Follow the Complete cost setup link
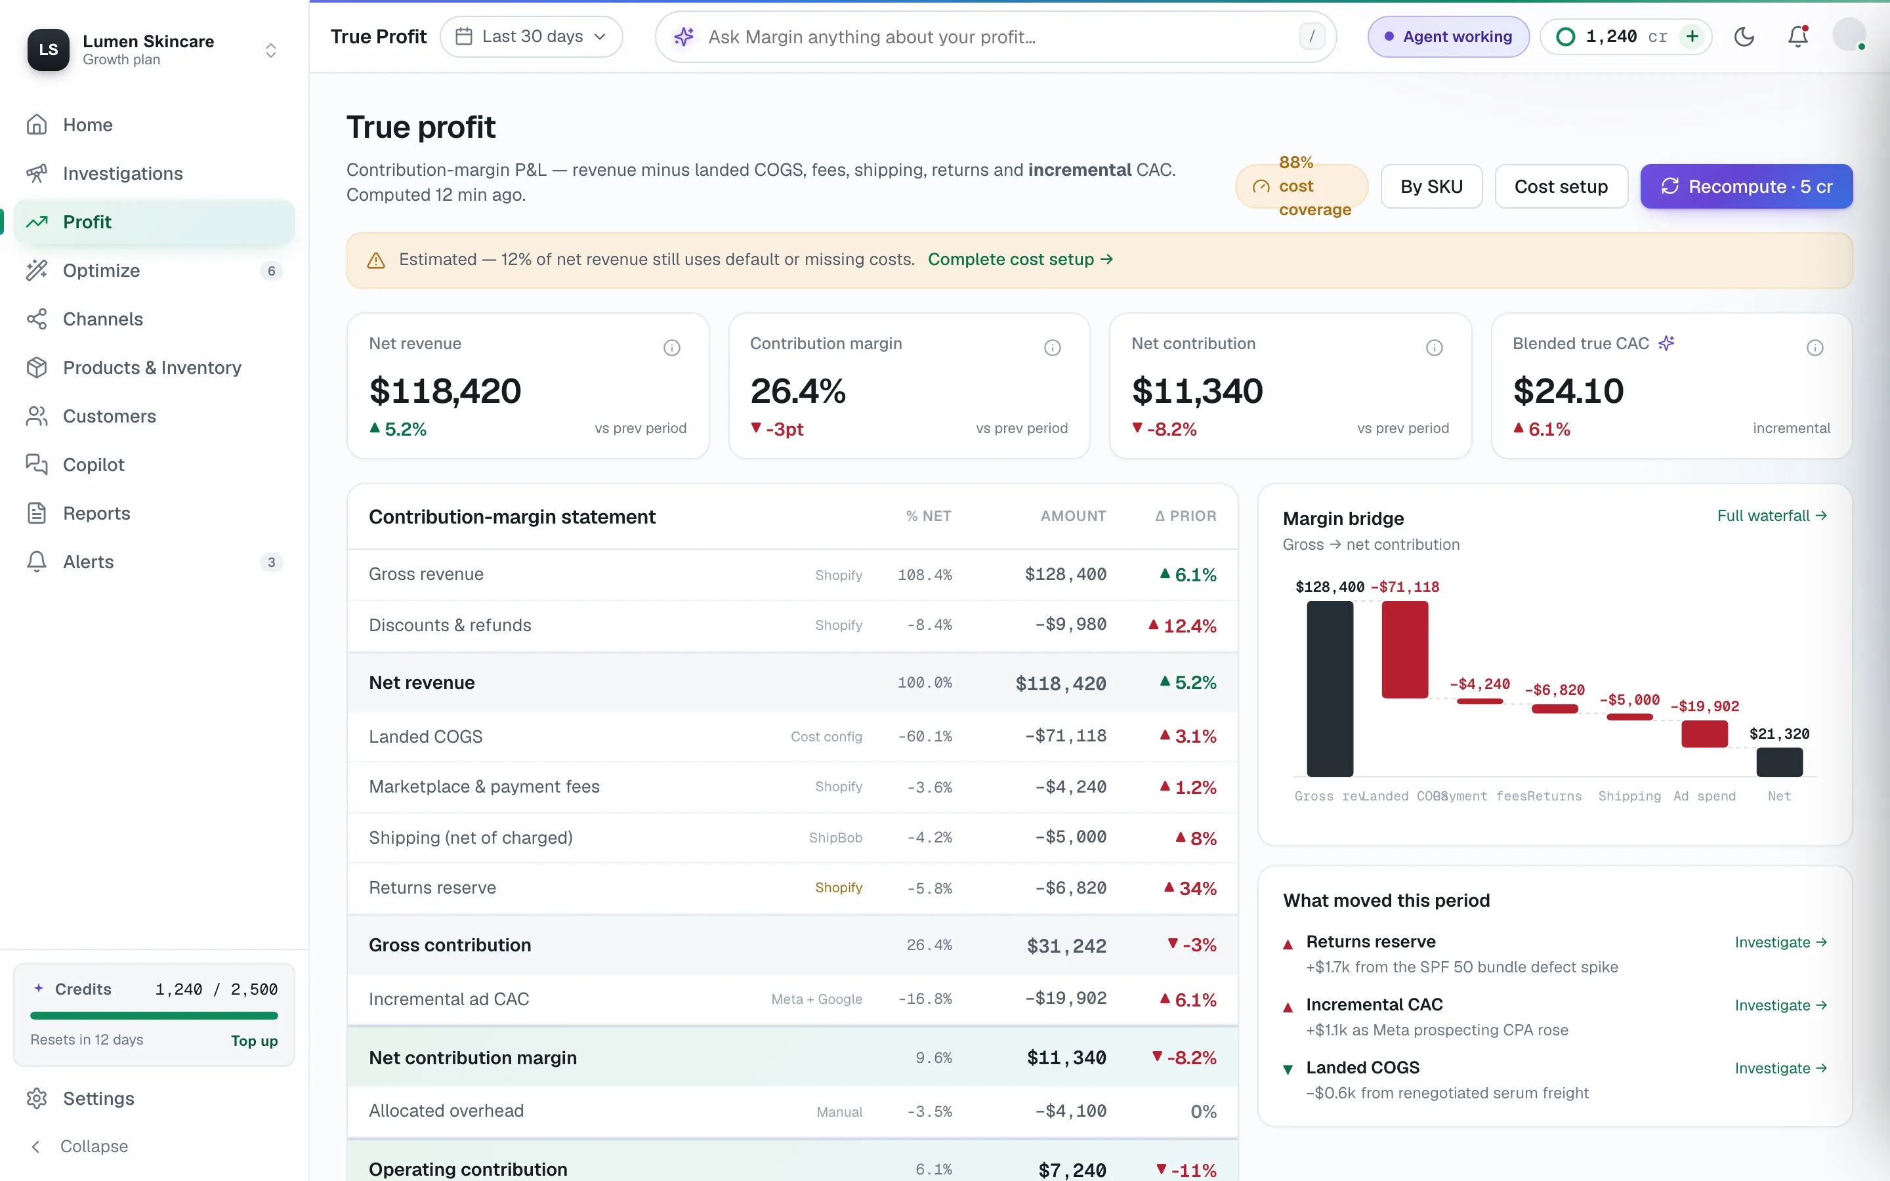1890x1181 pixels. pyautogui.click(x=1020, y=259)
